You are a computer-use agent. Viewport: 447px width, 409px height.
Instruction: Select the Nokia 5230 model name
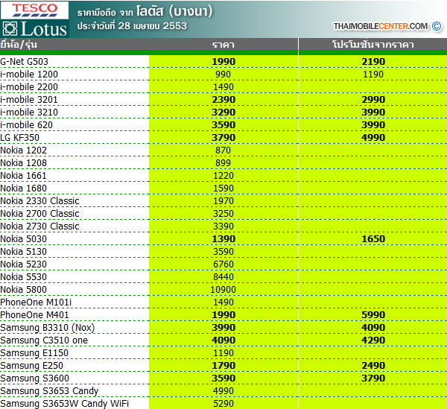tap(23, 264)
